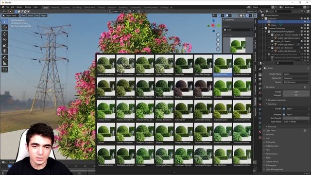
Task: Select the Add Cube tool
Action: pyautogui.click(x=5, y=70)
